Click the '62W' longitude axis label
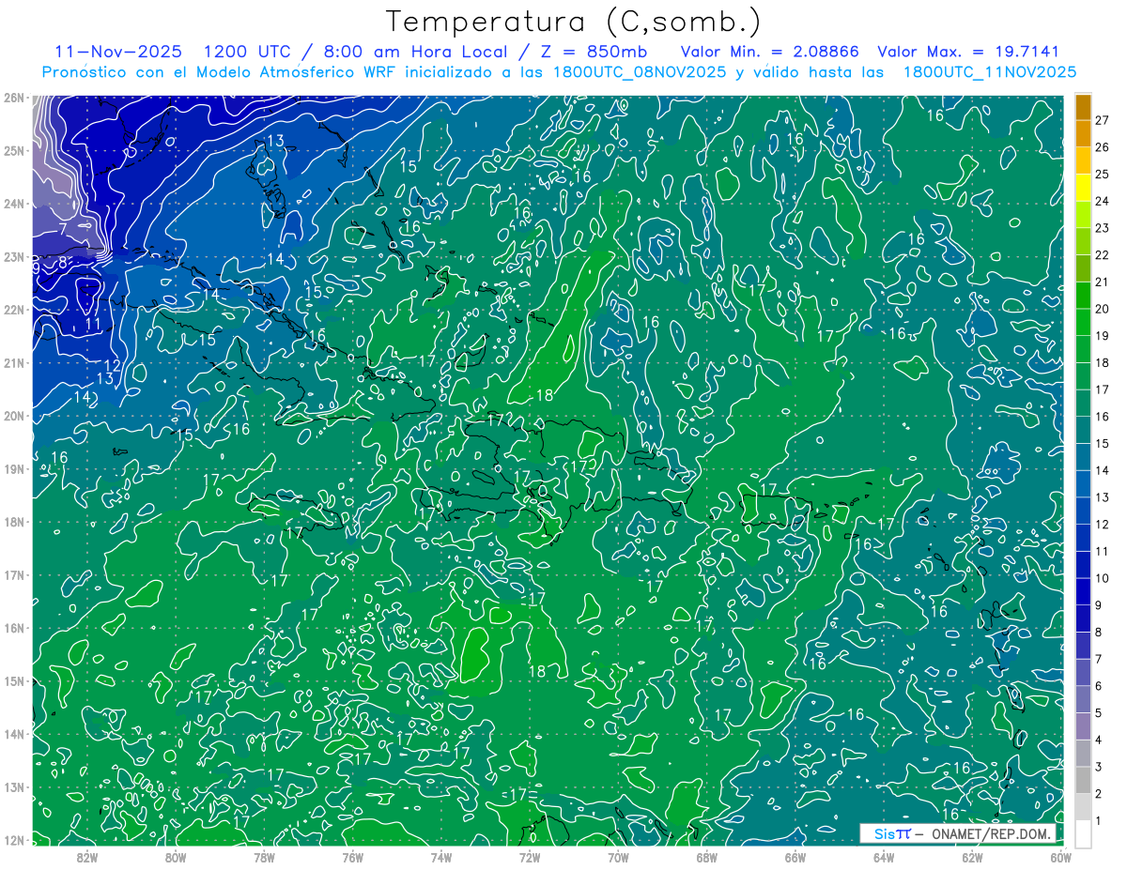1127x870 pixels. (x=972, y=857)
